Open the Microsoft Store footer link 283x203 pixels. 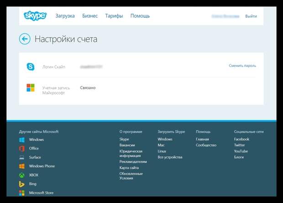pyautogui.click(x=42, y=192)
